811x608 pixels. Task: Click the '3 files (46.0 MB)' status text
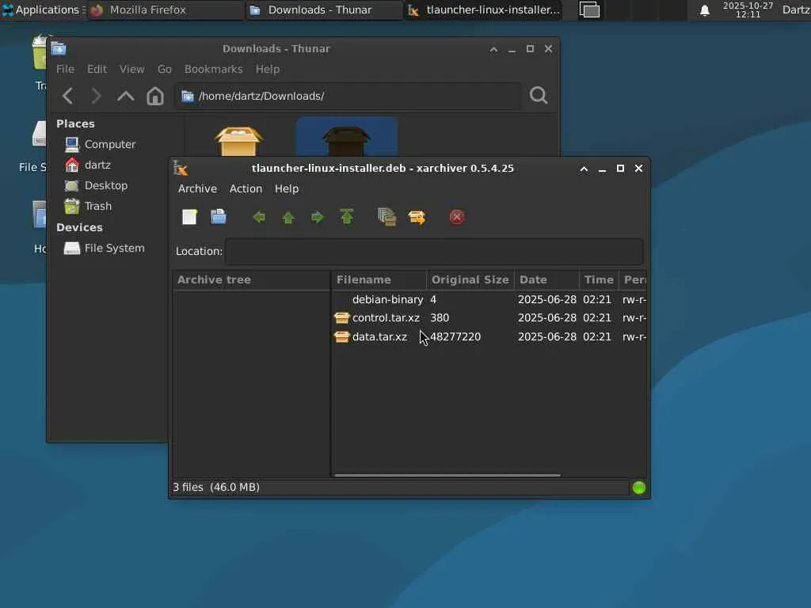(x=216, y=488)
